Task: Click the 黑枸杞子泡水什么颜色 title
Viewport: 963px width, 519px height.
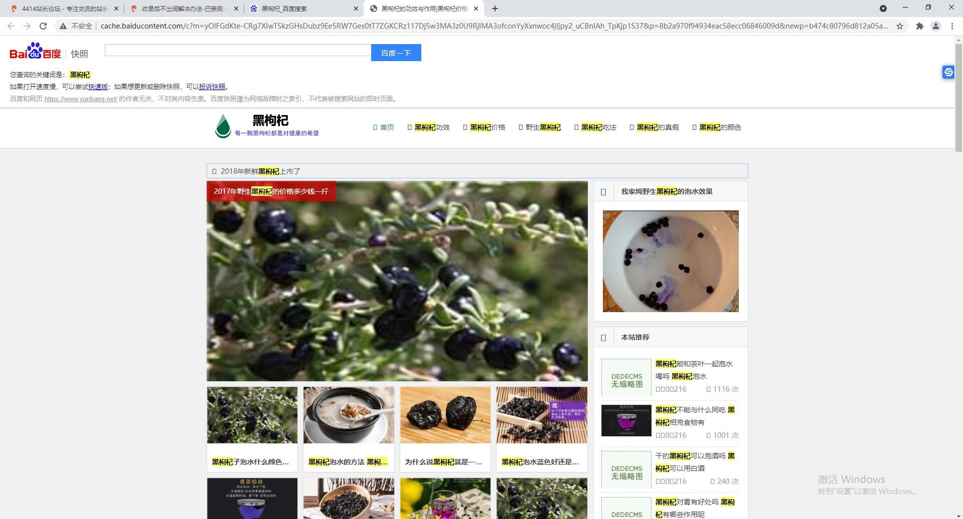Action: click(x=250, y=462)
